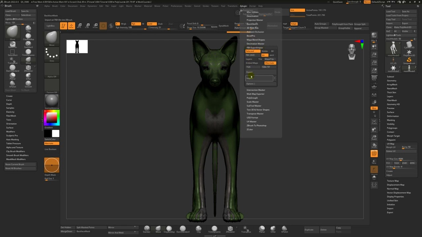Choose the ClayBuildup brush in Brush palette
This screenshot has width=422, height=237.
pyautogui.click(x=28, y=36)
